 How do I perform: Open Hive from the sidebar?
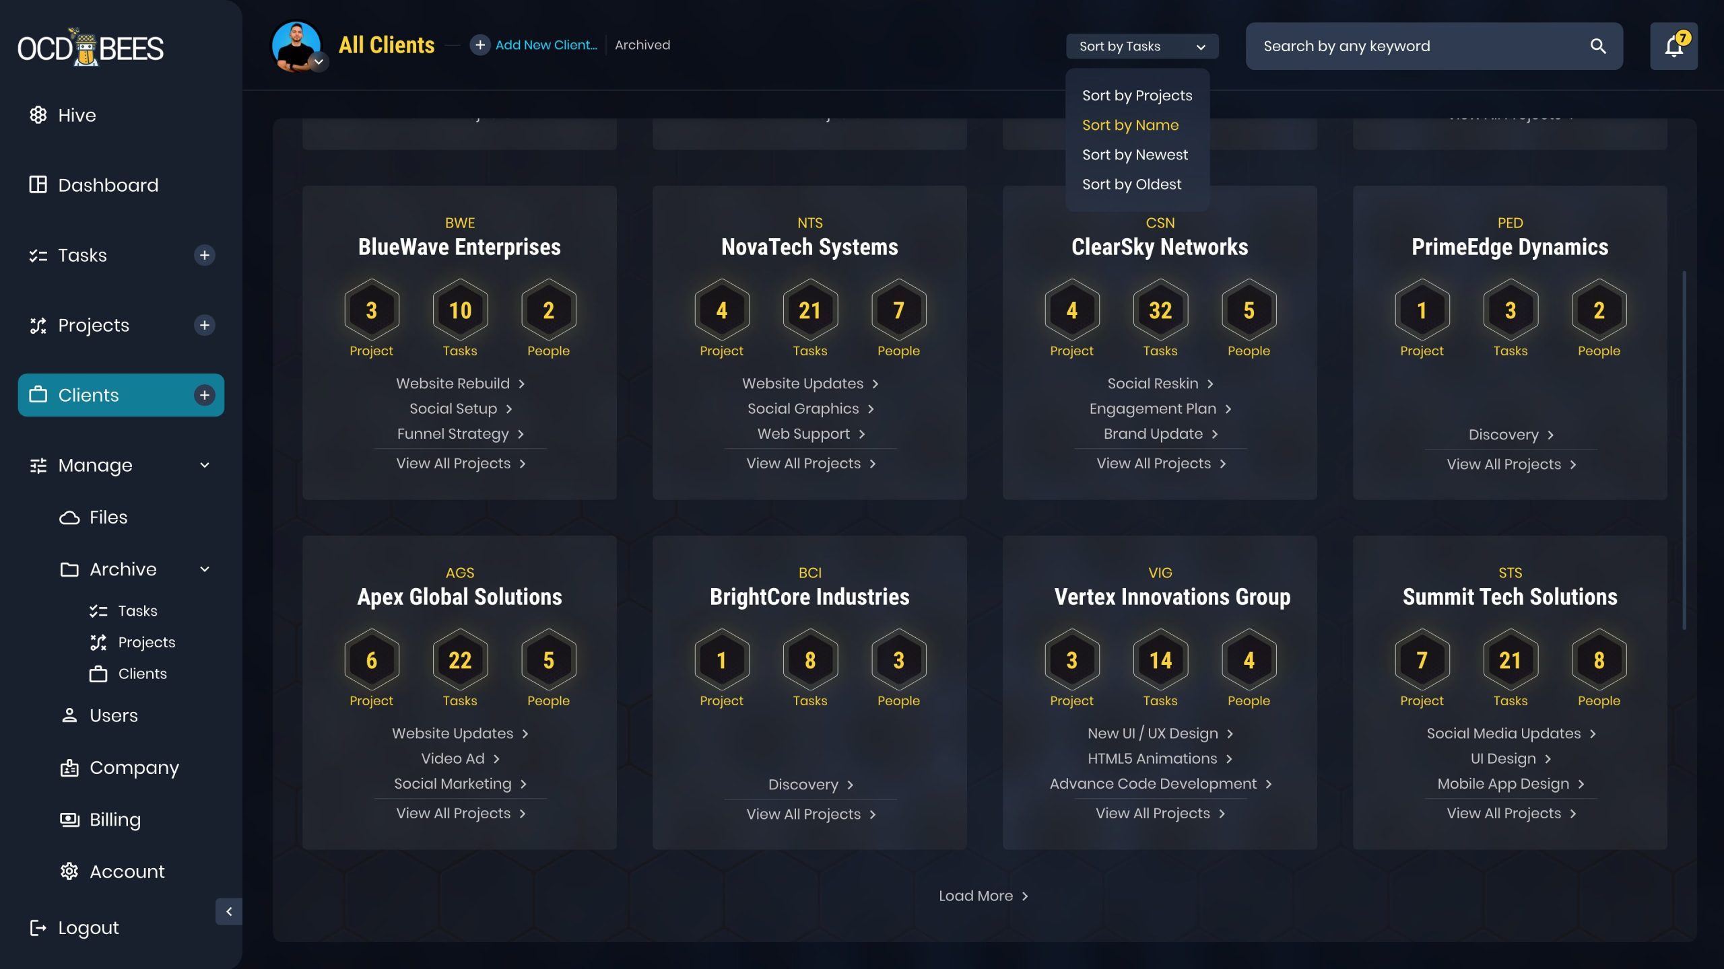tap(77, 115)
